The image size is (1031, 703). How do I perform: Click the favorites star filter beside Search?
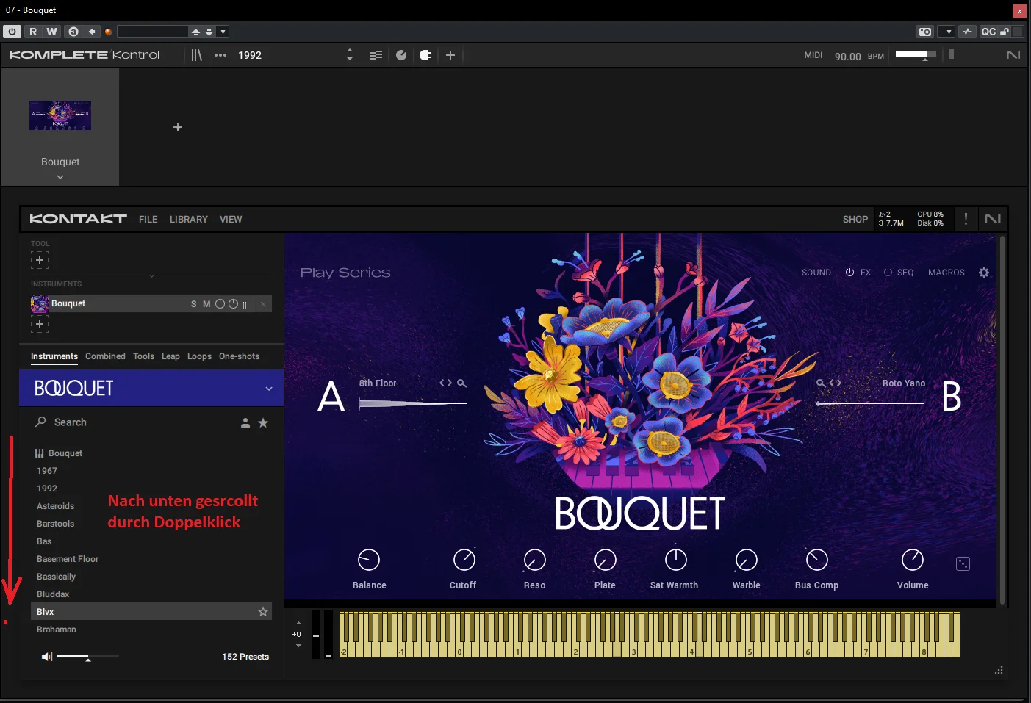click(x=263, y=423)
